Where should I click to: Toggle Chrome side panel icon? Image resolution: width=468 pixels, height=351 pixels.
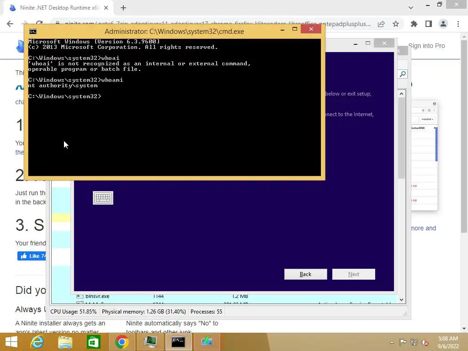(429, 24)
